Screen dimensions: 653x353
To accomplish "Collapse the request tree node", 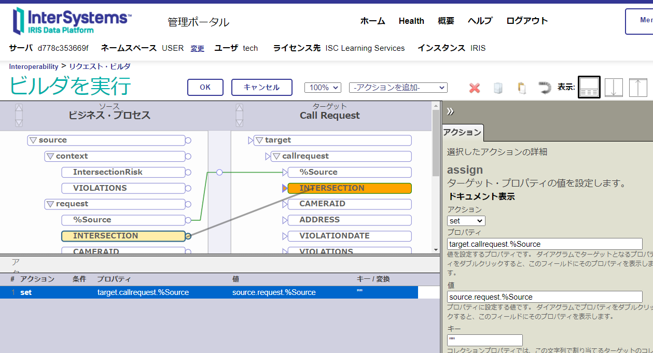I will (50, 204).
